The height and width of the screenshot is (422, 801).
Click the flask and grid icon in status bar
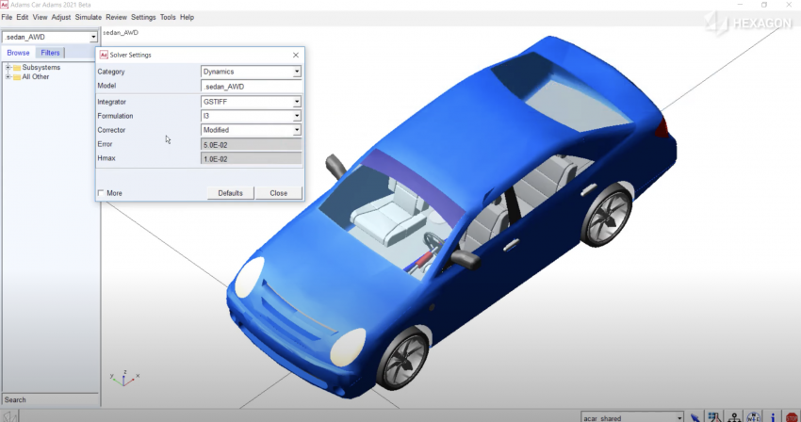714,417
